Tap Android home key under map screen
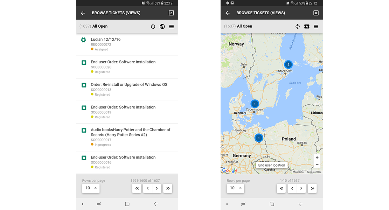 click(272, 204)
